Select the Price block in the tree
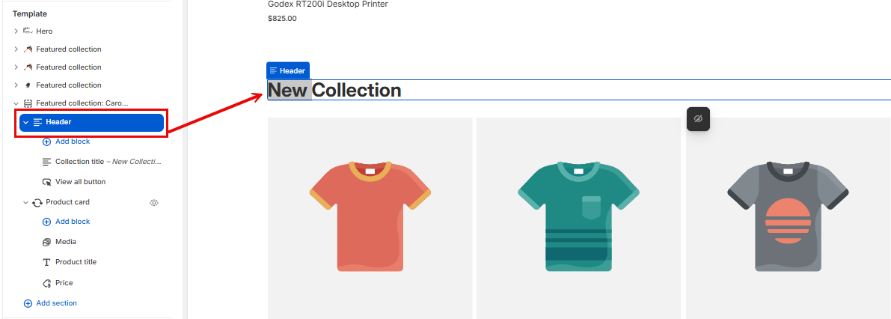 [64, 283]
